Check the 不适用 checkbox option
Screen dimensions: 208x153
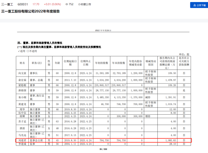32,51
